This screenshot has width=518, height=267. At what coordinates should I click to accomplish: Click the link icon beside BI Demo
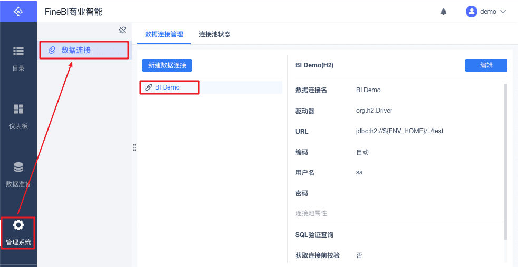click(149, 87)
